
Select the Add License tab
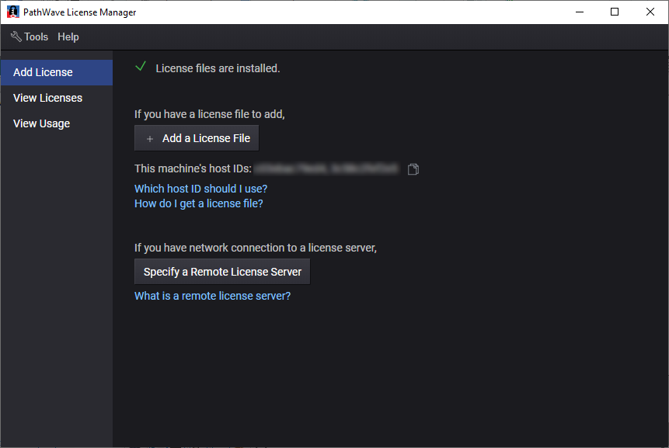57,72
